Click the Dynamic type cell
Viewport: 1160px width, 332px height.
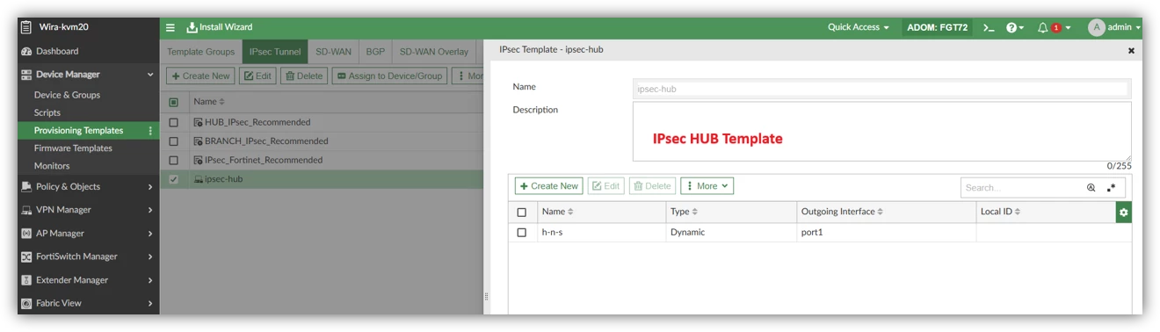[x=687, y=233]
